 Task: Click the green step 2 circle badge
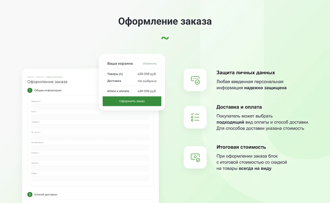point(30,194)
